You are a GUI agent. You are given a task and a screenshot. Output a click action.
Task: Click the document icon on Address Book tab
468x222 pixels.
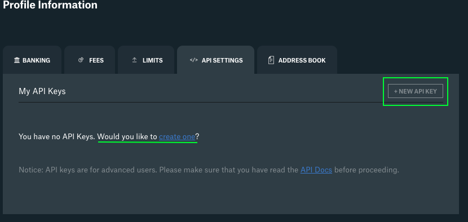click(x=271, y=60)
